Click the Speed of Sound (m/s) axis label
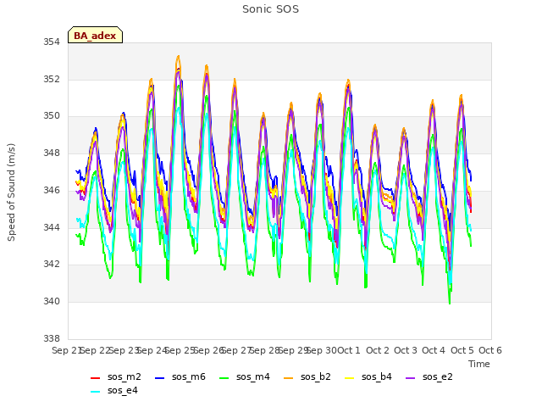 pos(11,192)
